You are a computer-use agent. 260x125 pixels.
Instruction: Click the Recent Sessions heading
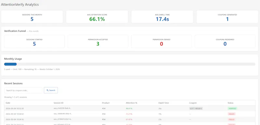(x=13, y=83)
